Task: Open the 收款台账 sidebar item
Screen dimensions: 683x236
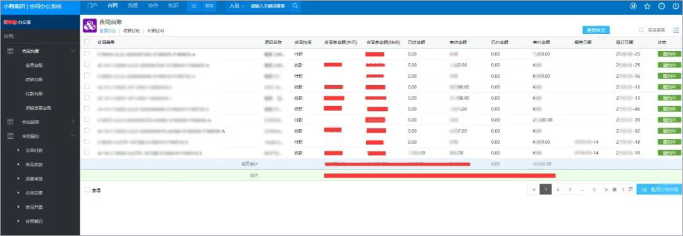Action: click(34, 80)
